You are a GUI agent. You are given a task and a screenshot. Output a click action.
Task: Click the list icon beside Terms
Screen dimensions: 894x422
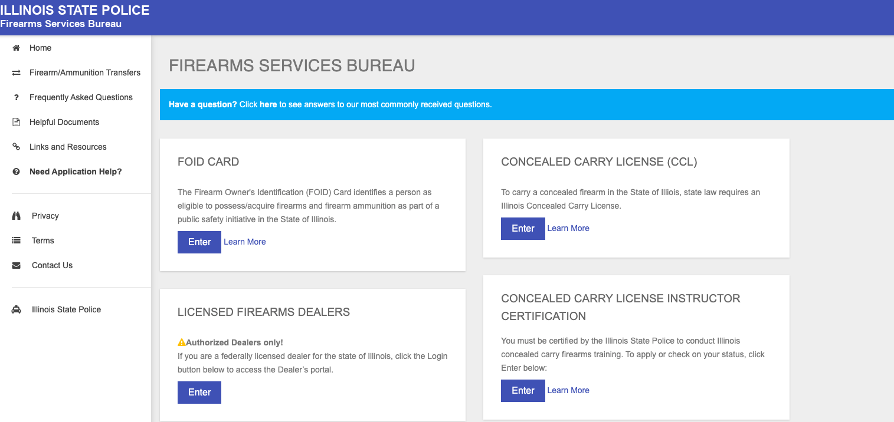(x=17, y=240)
